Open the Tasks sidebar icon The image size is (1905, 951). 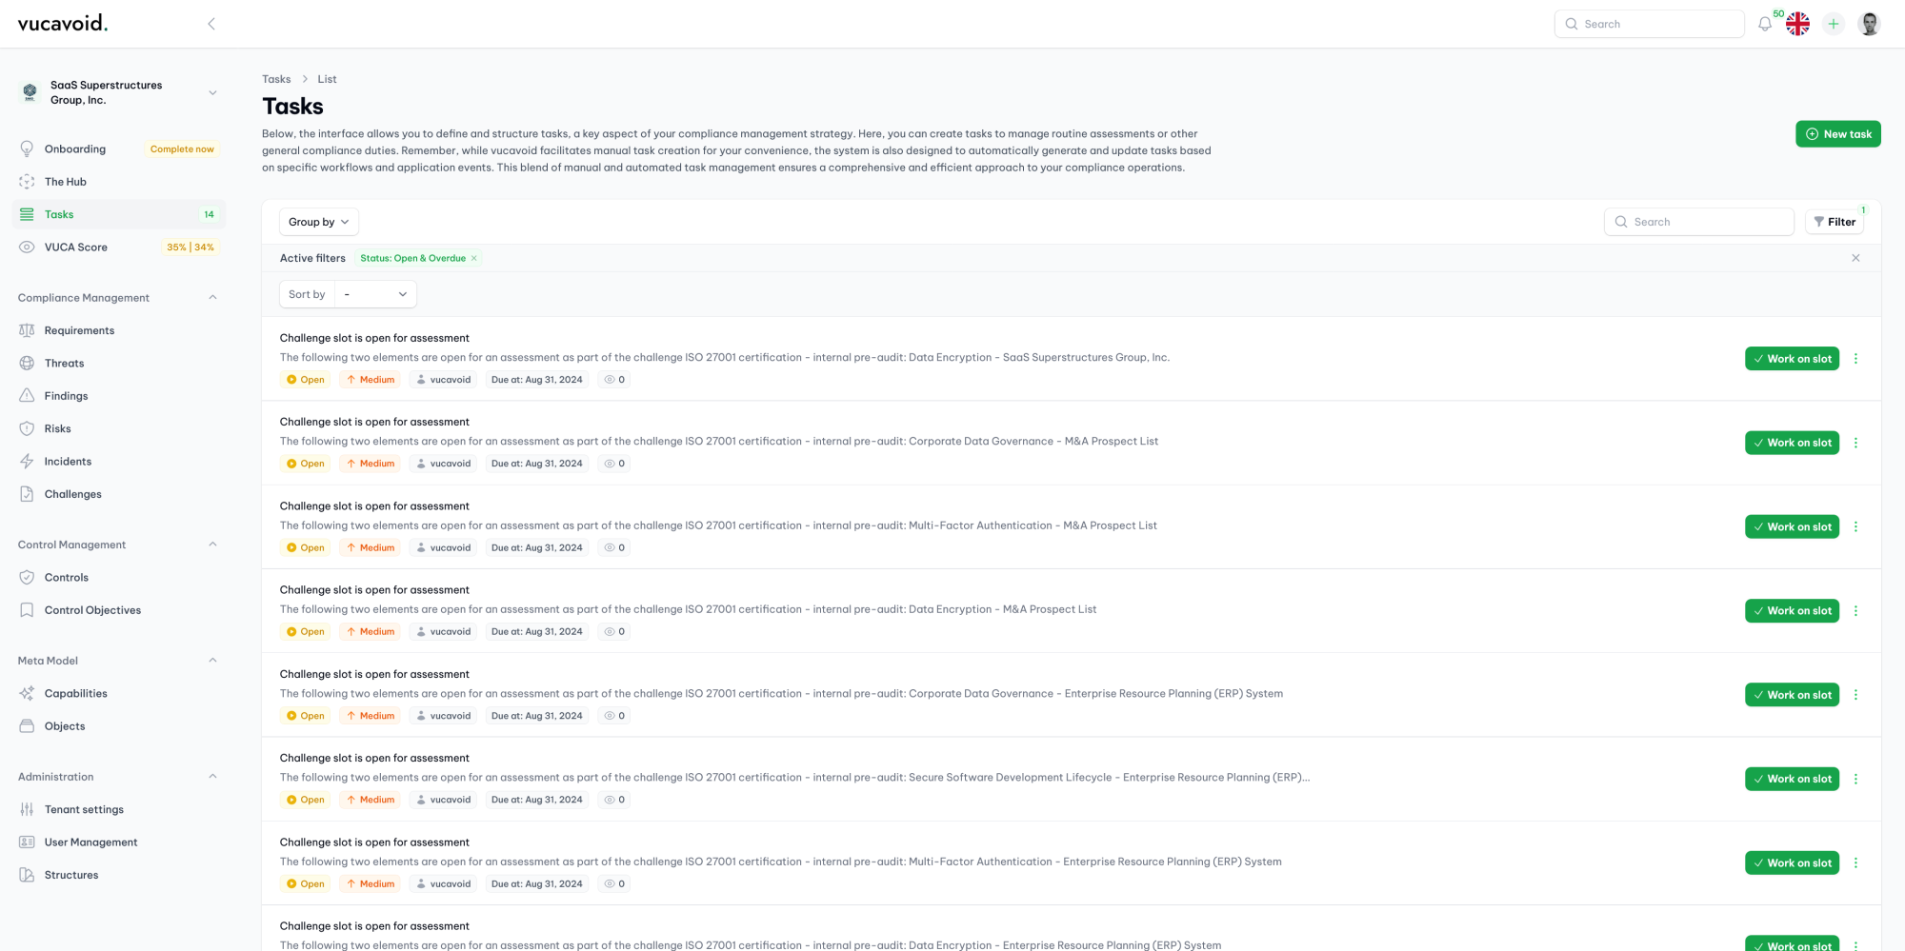point(26,214)
